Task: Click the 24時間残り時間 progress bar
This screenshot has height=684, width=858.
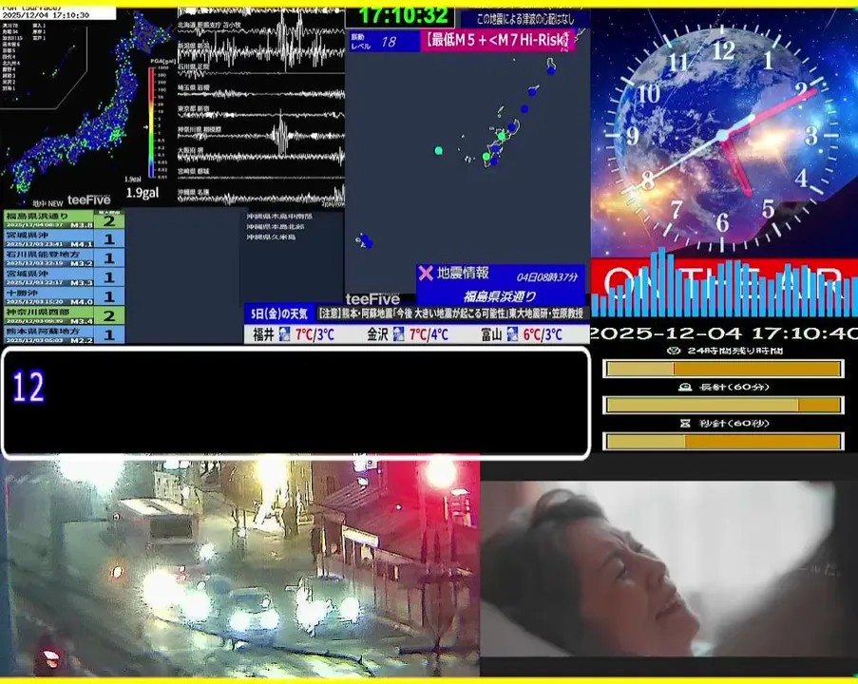Action: [x=723, y=369]
